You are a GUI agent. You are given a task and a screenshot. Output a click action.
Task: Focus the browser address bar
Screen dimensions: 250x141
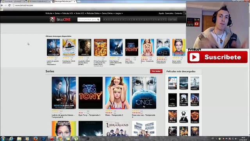pyautogui.click(x=99, y=5)
